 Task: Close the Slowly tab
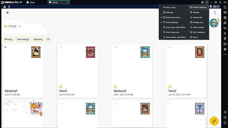(68, 2)
